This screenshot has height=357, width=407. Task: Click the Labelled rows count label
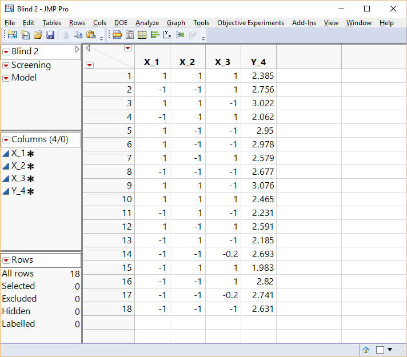[18, 324]
